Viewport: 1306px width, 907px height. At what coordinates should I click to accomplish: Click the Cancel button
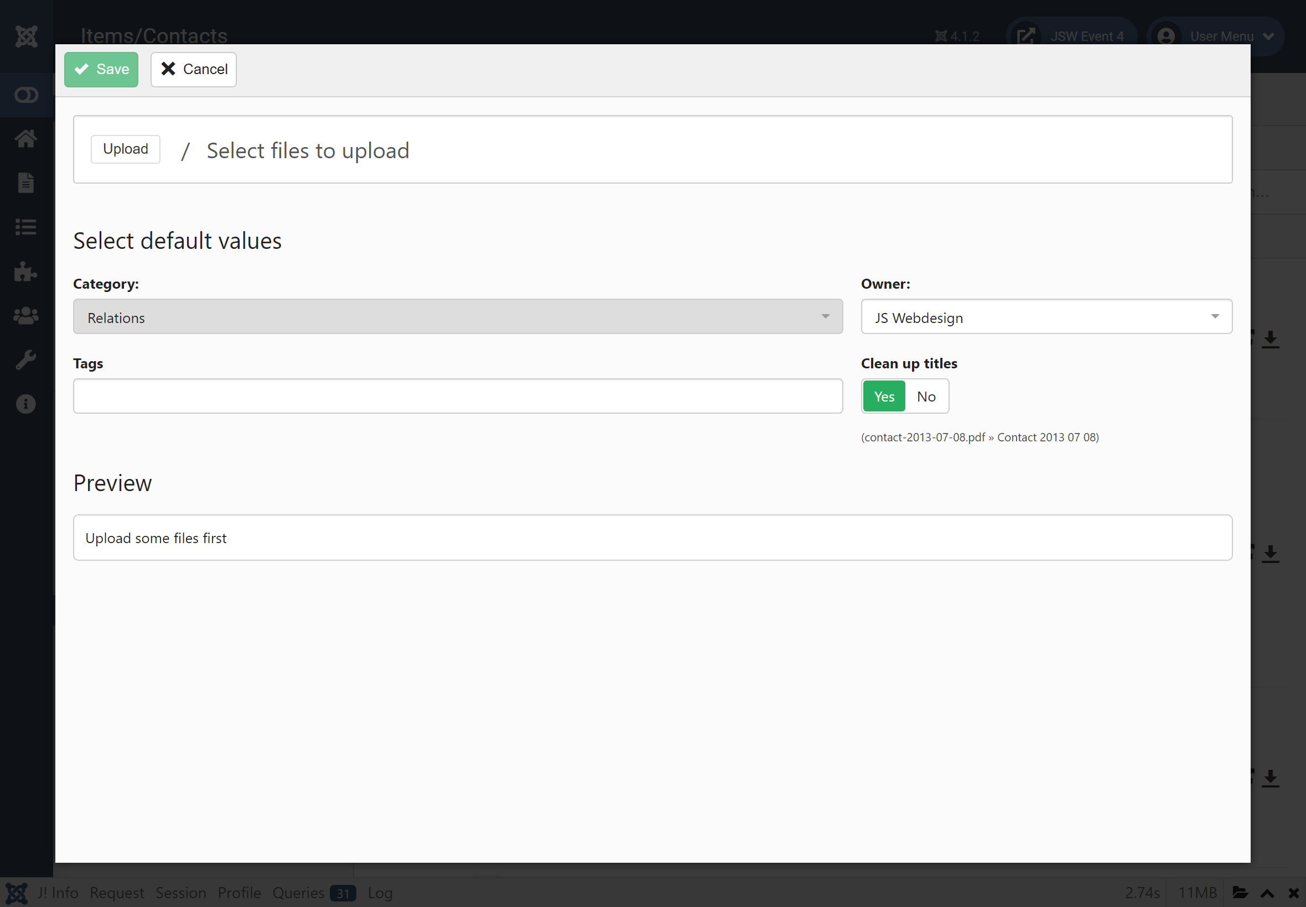[x=193, y=69]
